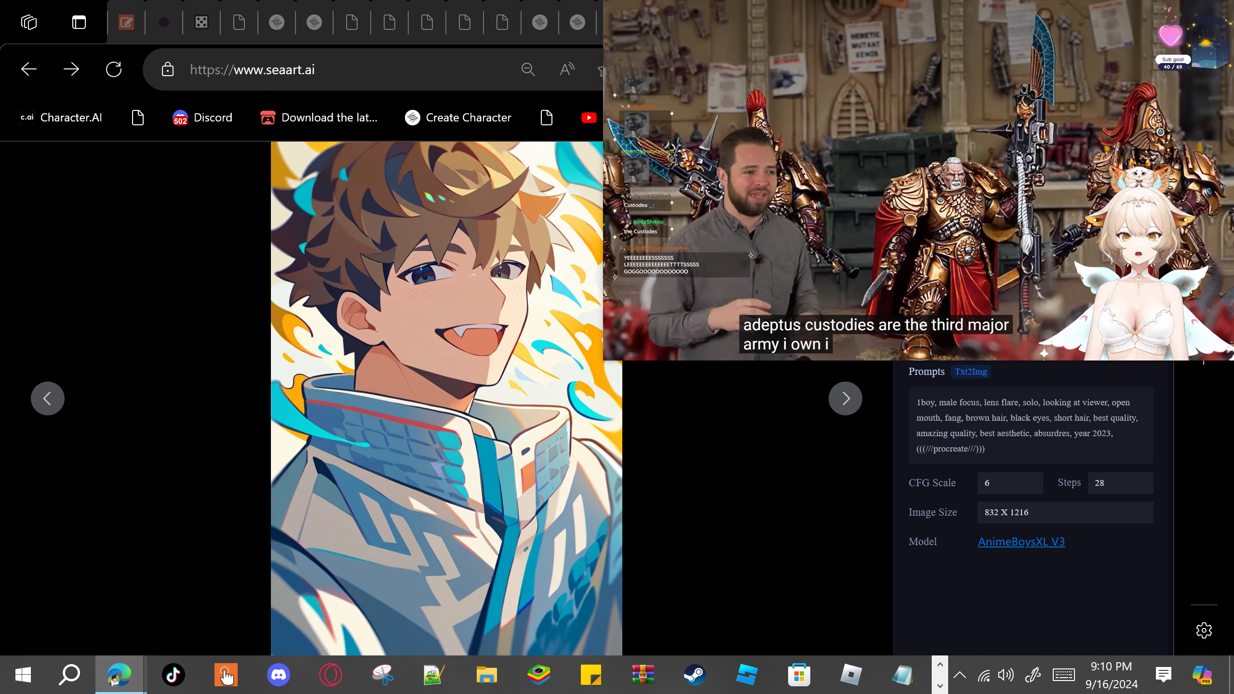Open the zoom magnifier in the address bar

click(x=528, y=69)
